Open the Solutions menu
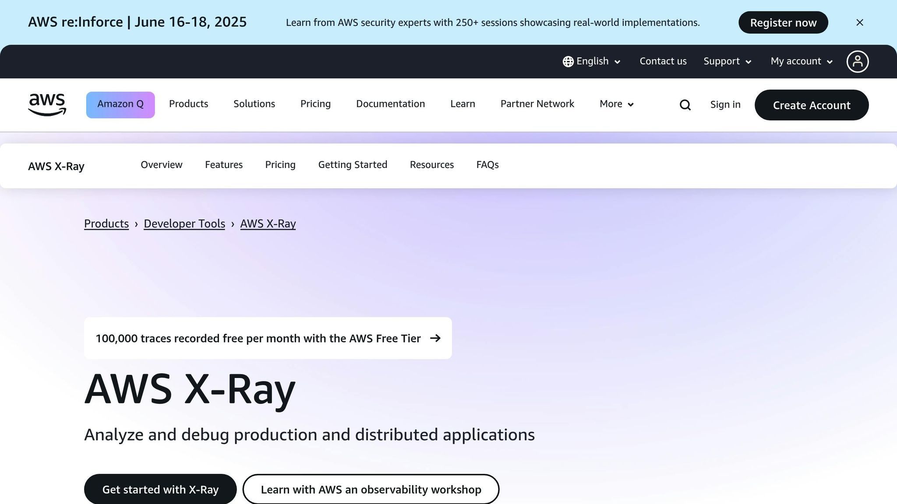Viewport: 897px width, 504px height. click(254, 104)
